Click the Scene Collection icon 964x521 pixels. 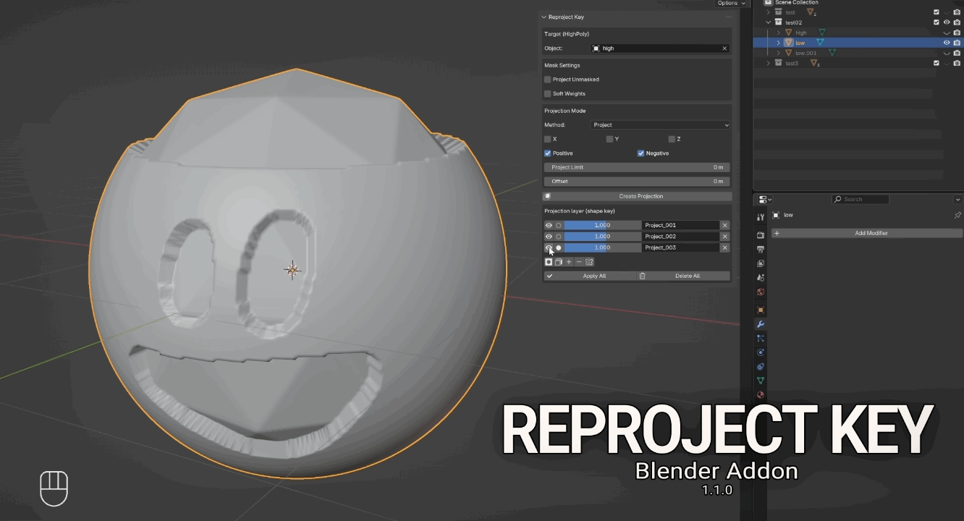coord(769,3)
